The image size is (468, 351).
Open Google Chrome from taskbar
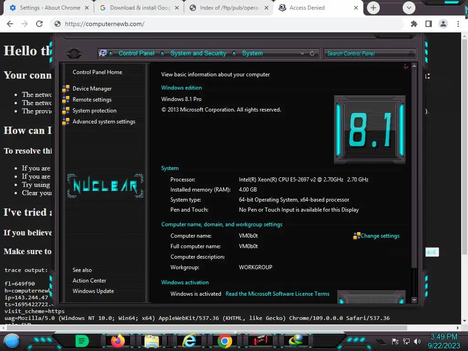(x=225, y=341)
